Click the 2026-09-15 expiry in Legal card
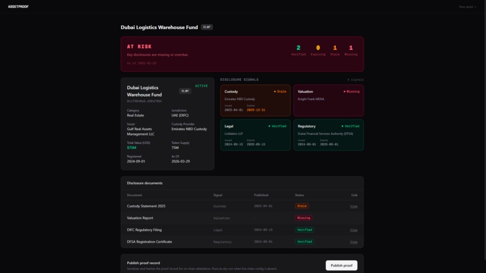Screen dimensions: 486x273 [x=256, y=145]
